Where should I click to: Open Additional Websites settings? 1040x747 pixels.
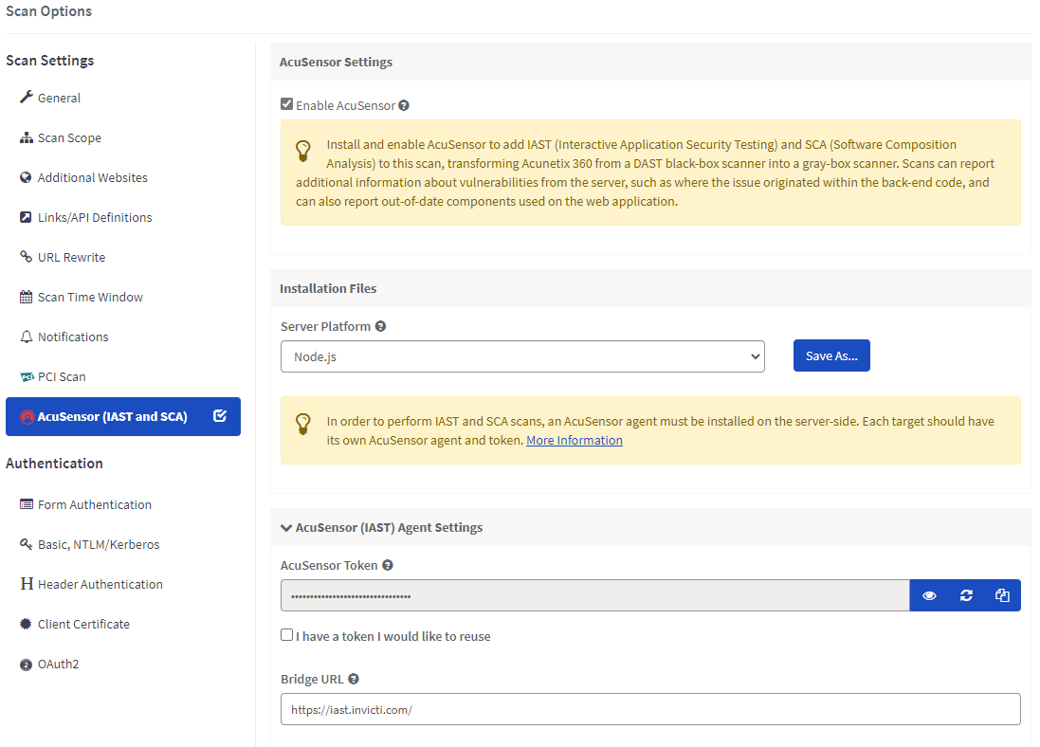point(92,178)
